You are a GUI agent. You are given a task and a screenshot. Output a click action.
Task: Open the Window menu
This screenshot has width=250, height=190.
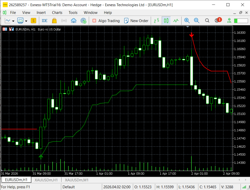[x=90, y=13]
